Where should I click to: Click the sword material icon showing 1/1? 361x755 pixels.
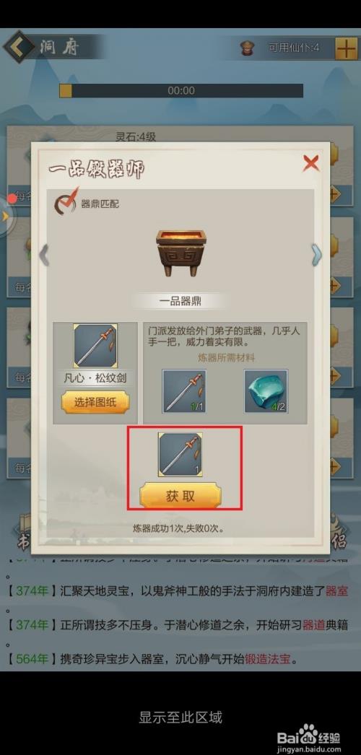[184, 391]
